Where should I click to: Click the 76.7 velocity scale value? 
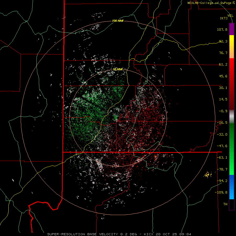(223, 53)
